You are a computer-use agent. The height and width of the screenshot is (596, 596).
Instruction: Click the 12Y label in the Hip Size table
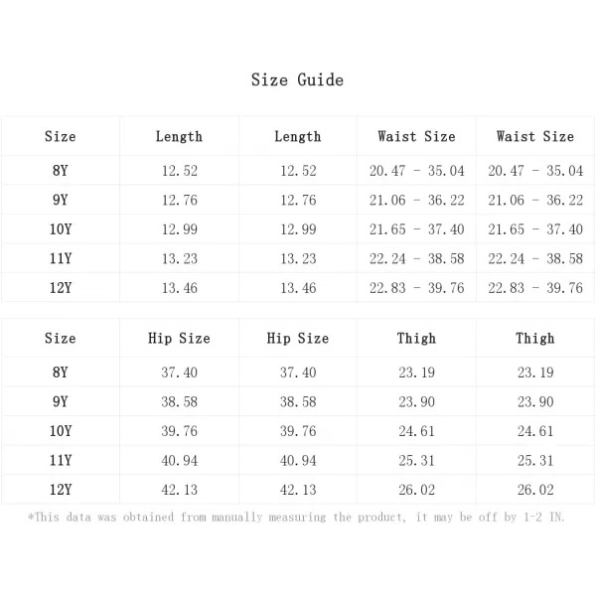click(x=61, y=490)
